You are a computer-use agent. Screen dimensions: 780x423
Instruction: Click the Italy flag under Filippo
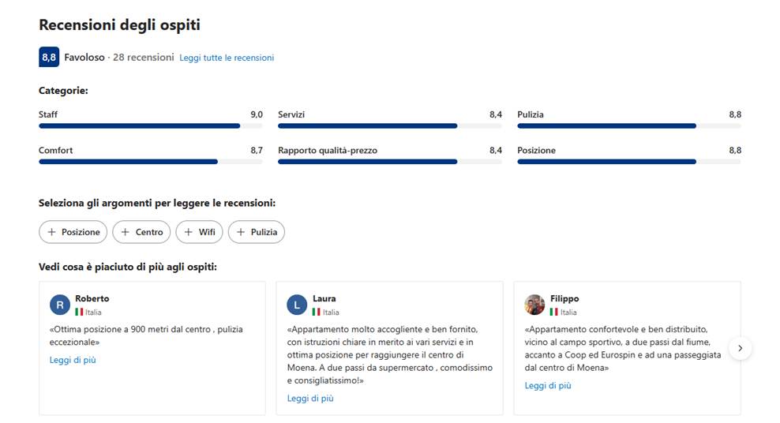pos(553,313)
